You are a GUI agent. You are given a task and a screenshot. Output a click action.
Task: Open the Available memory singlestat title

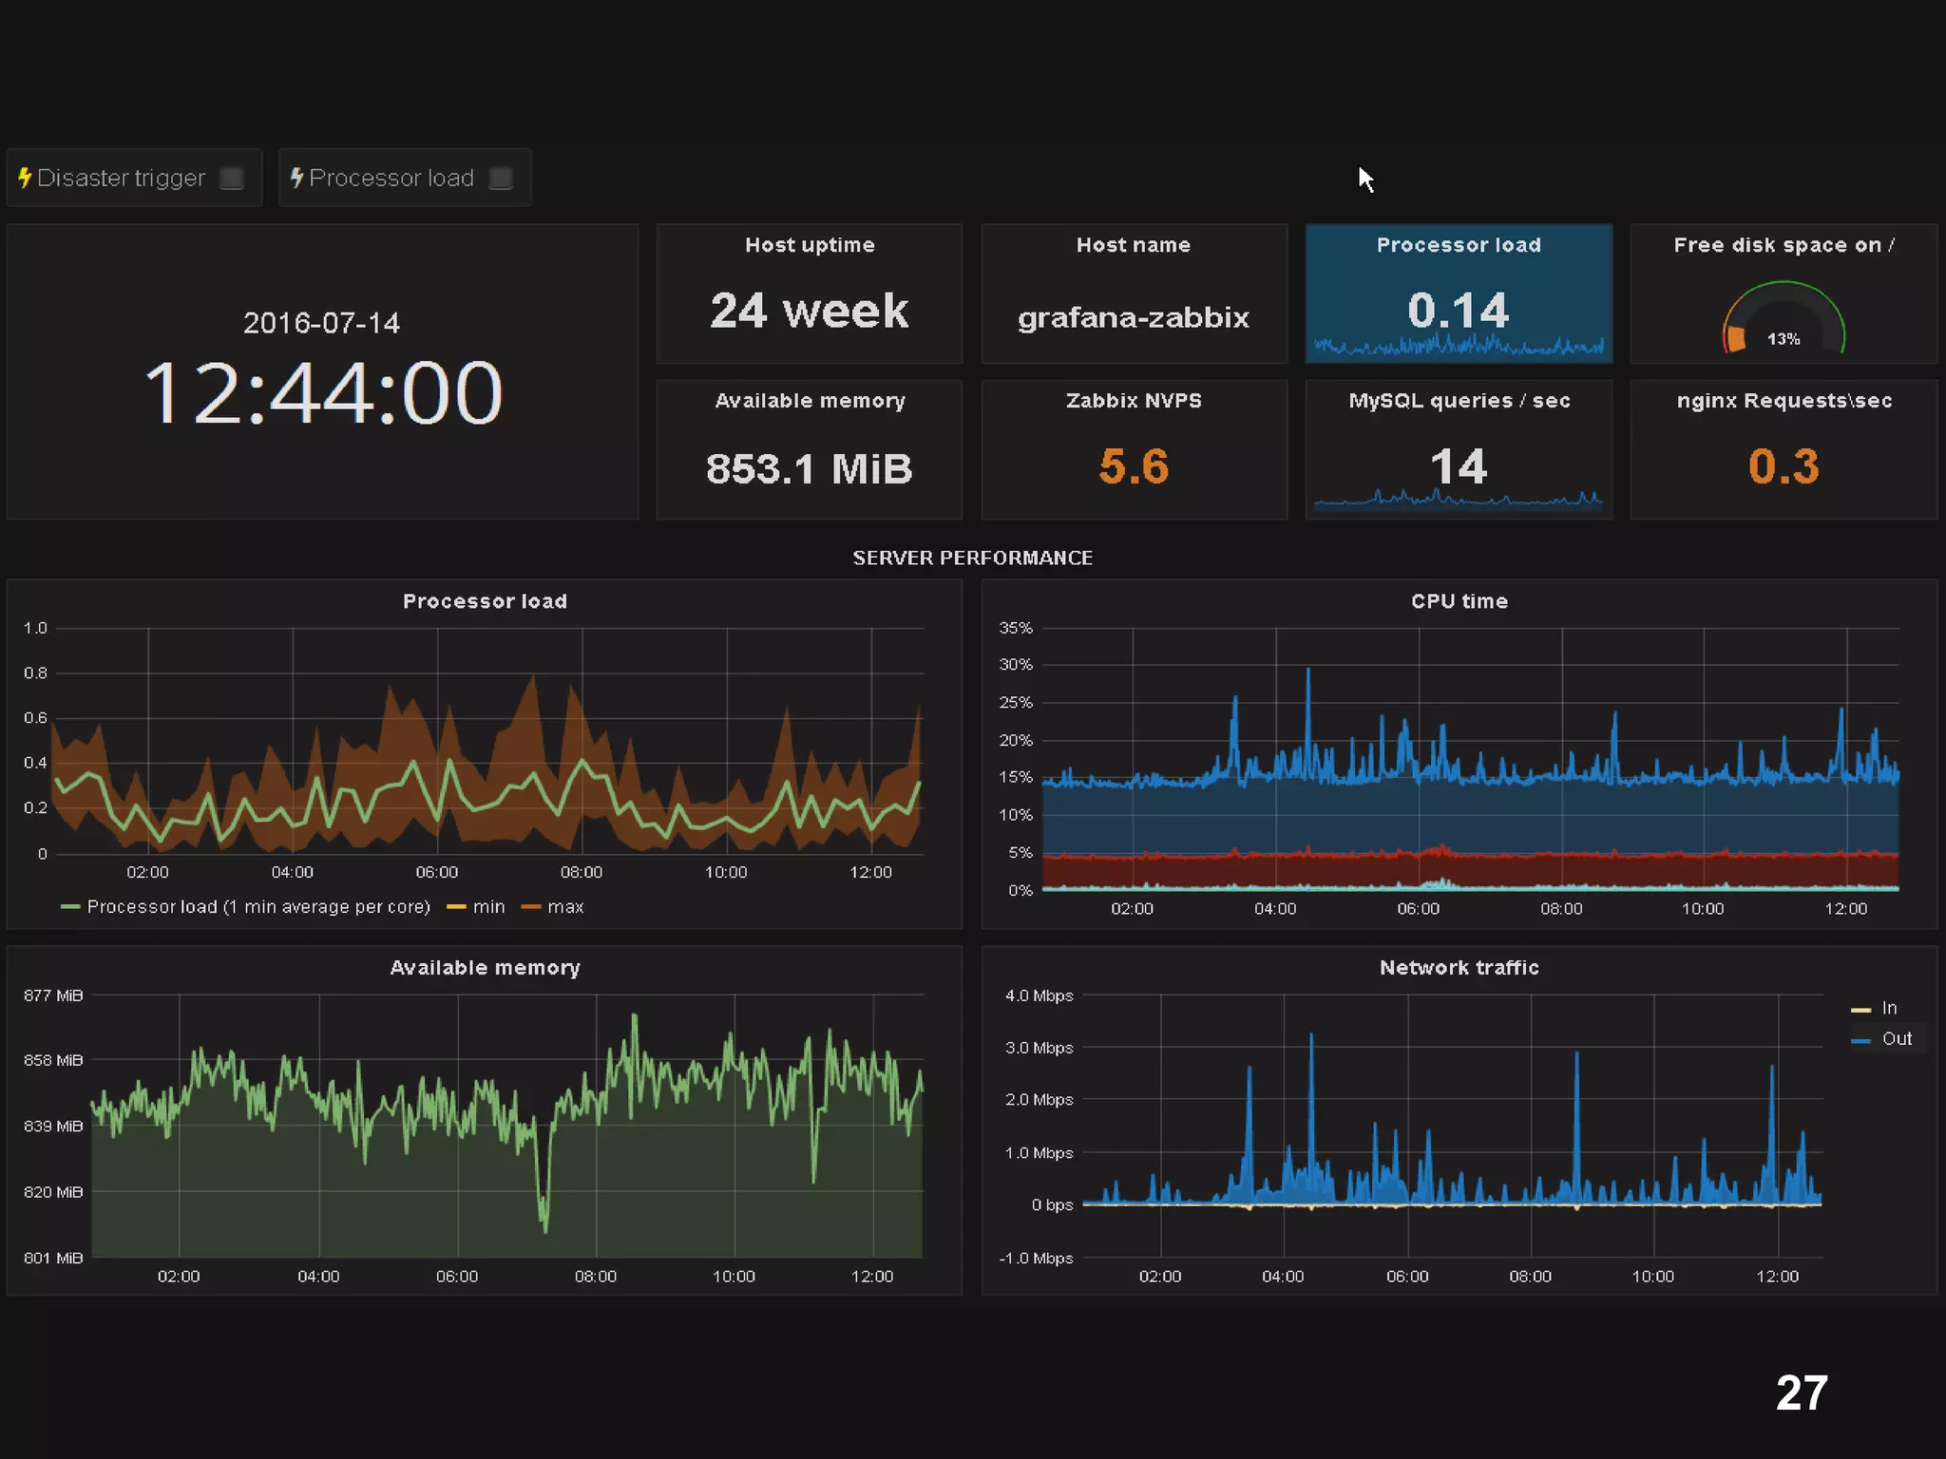pos(809,401)
